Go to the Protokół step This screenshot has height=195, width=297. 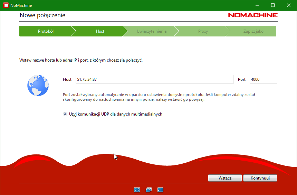(46, 31)
